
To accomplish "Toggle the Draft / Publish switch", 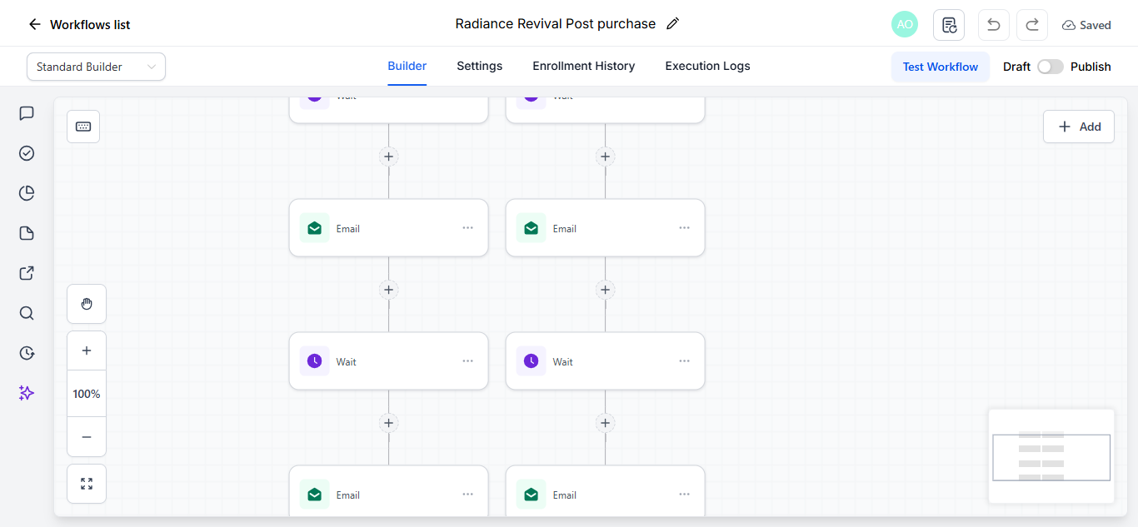I will click(1050, 67).
